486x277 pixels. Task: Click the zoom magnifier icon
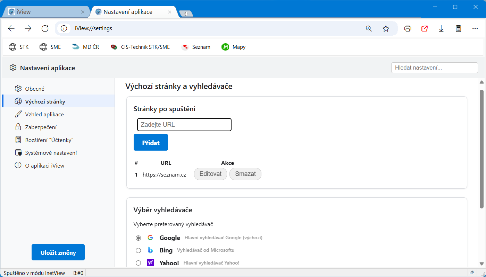click(x=369, y=29)
